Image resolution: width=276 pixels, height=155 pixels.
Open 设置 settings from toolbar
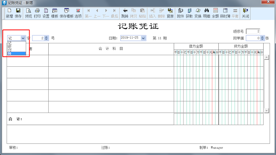click(x=46, y=13)
